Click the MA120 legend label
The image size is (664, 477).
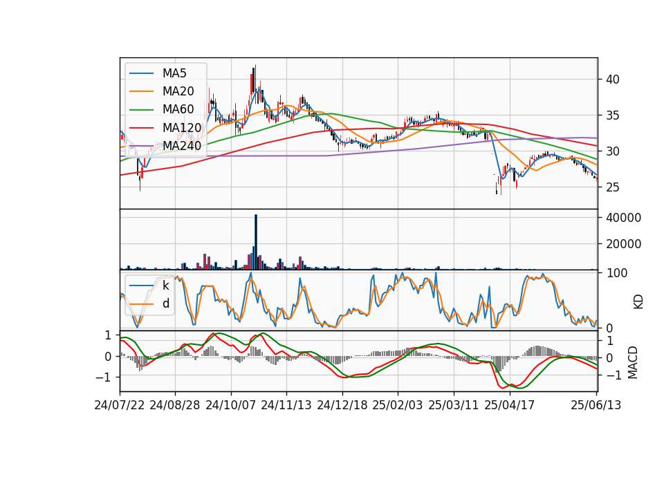(x=182, y=127)
